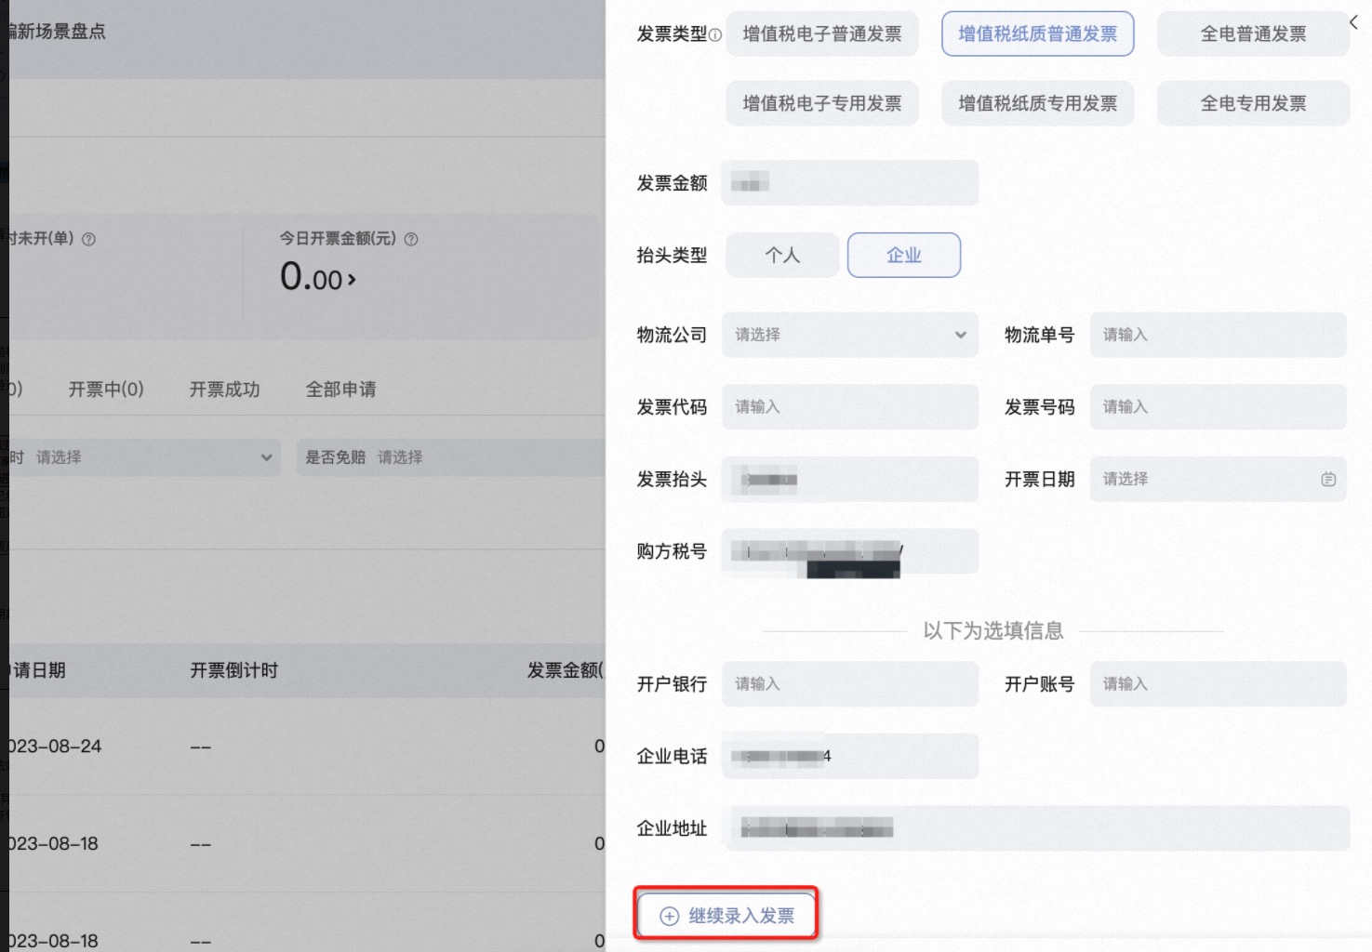Choose 个人 as the 抬头类型
The height and width of the screenshot is (952, 1372).
(x=782, y=255)
